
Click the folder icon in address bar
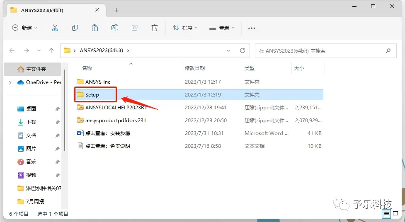(x=67, y=51)
